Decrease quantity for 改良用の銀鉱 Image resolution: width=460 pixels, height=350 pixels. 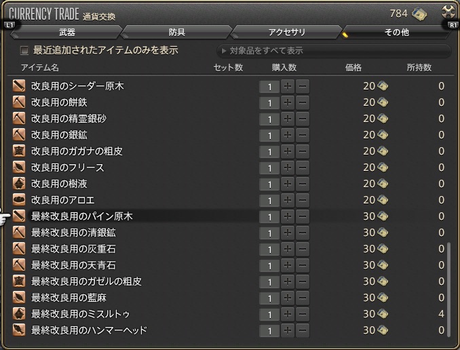click(x=303, y=135)
